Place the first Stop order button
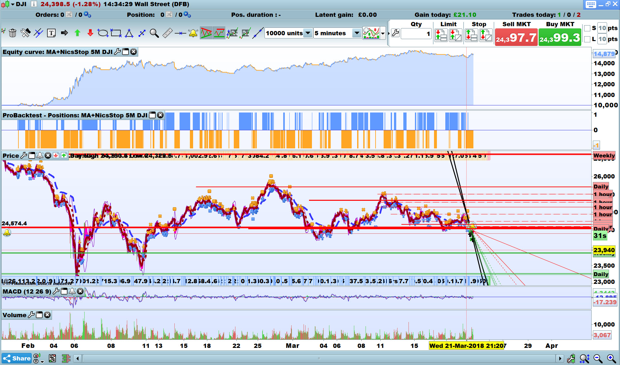The image size is (620, 365). click(471, 35)
